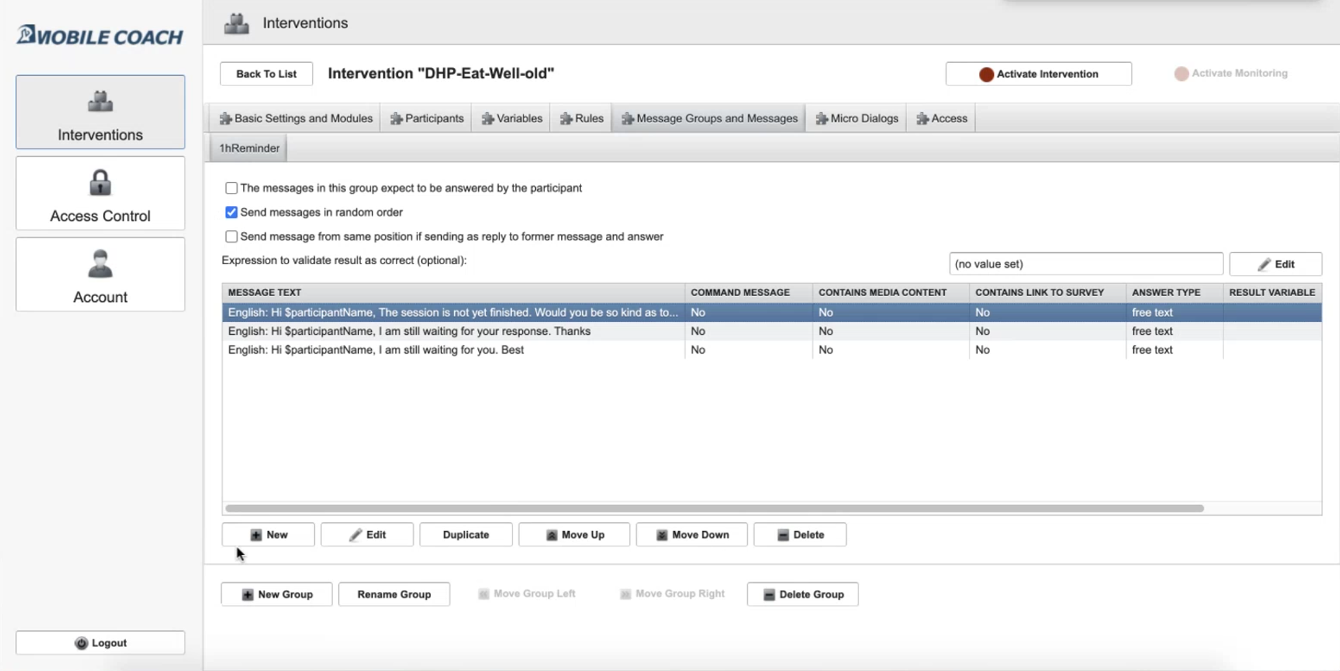Screen dimensions: 1340x671
Task: Open Interventions from the sidebar icon
Action: tap(100, 102)
